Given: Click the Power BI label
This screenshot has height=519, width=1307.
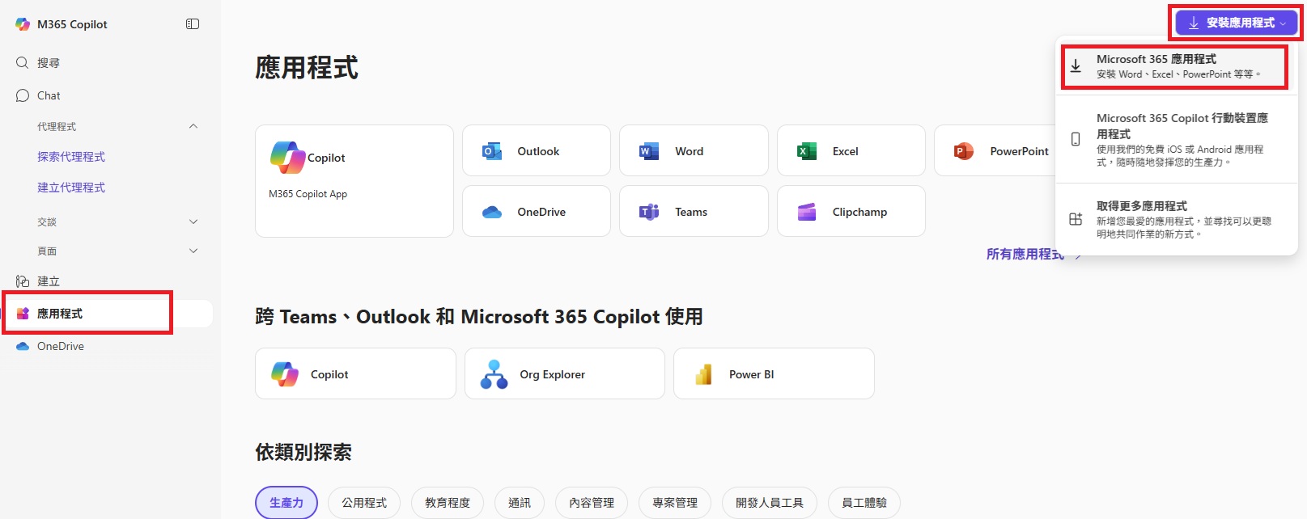Looking at the screenshot, I should (751, 374).
